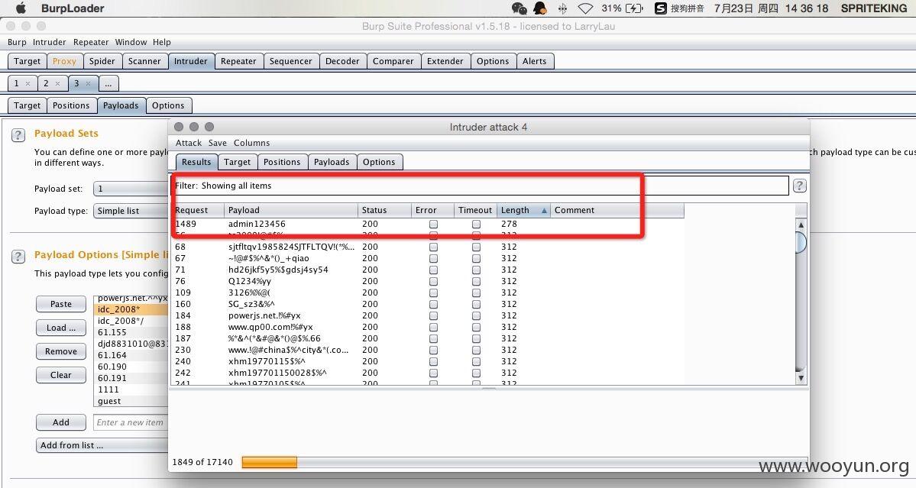Open new Intruder tab with ... tab
The image size is (916, 488).
[x=108, y=83]
